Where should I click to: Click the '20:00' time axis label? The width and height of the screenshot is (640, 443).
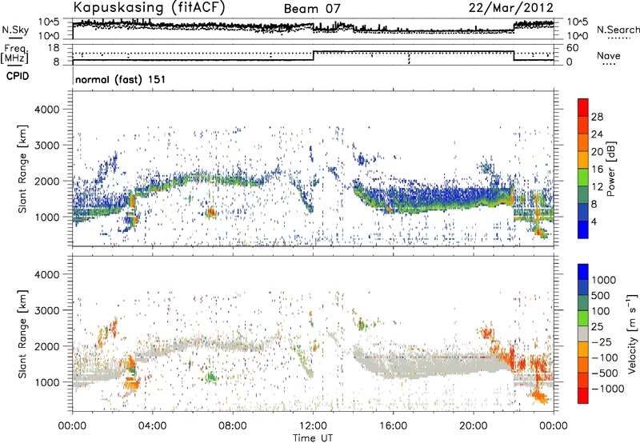[474, 426]
